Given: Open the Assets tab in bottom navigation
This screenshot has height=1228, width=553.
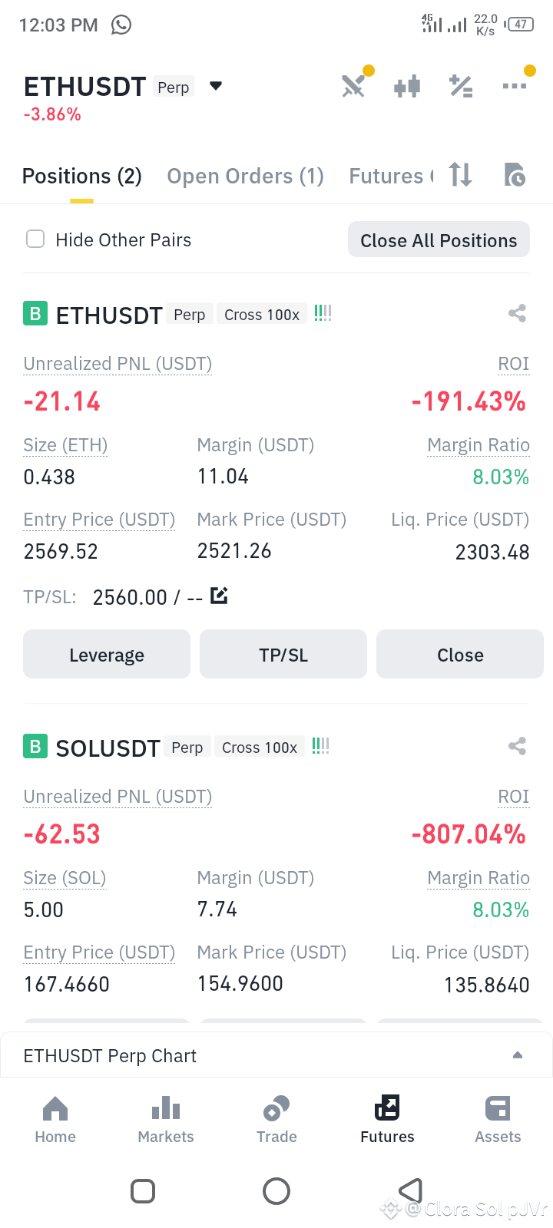Looking at the screenshot, I should (x=498, y=1121).
